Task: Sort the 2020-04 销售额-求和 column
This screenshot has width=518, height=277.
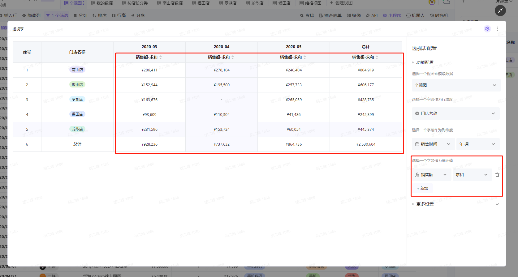Action: pos(233,58)
